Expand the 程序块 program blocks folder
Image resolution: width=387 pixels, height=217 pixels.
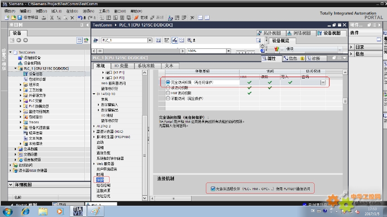coord(21,84)
